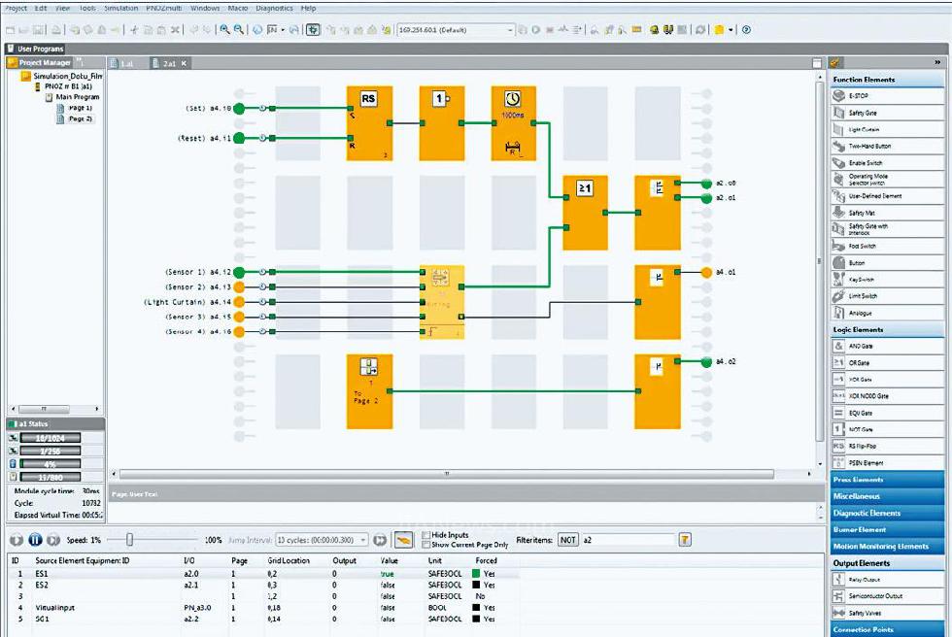Toggle the NOT filter button
The width and height of the screenshot is (952, 637).
tap(567, 540)
